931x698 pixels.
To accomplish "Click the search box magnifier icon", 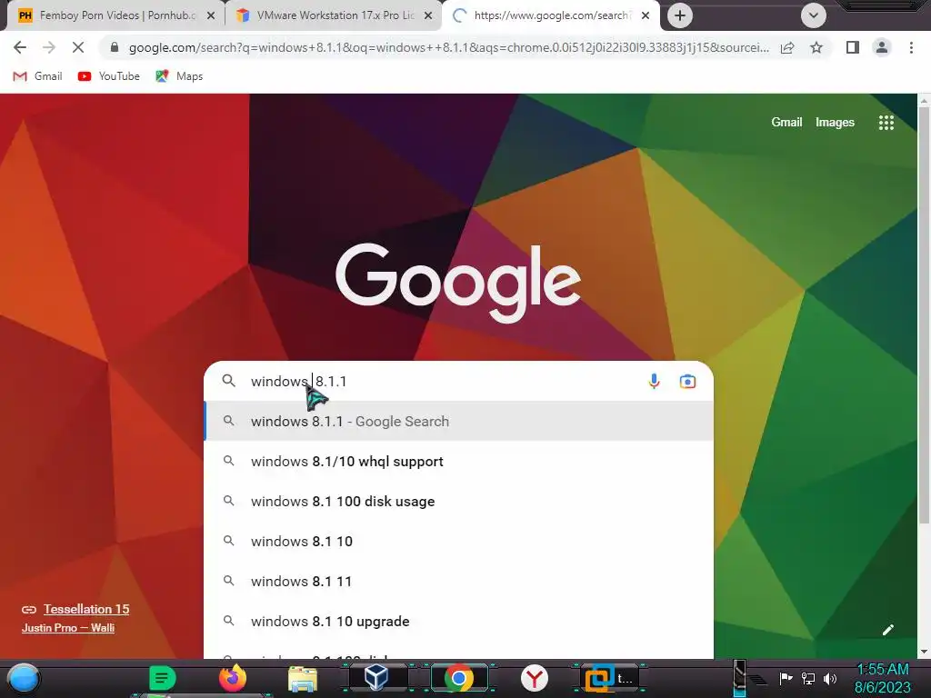I will coord(228,381).
